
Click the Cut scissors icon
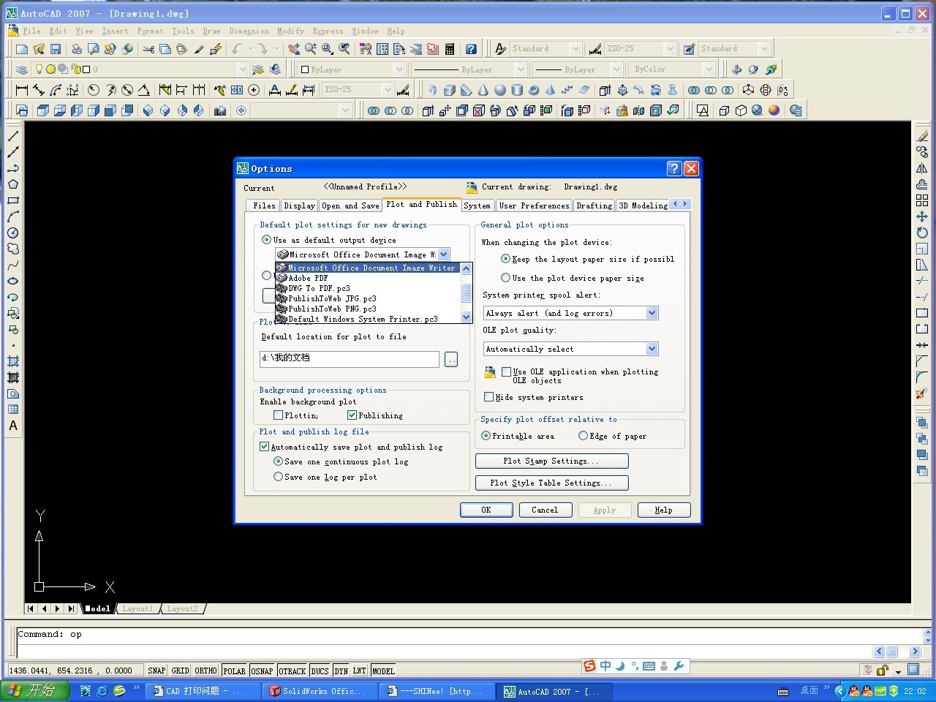tap(148, 49)
